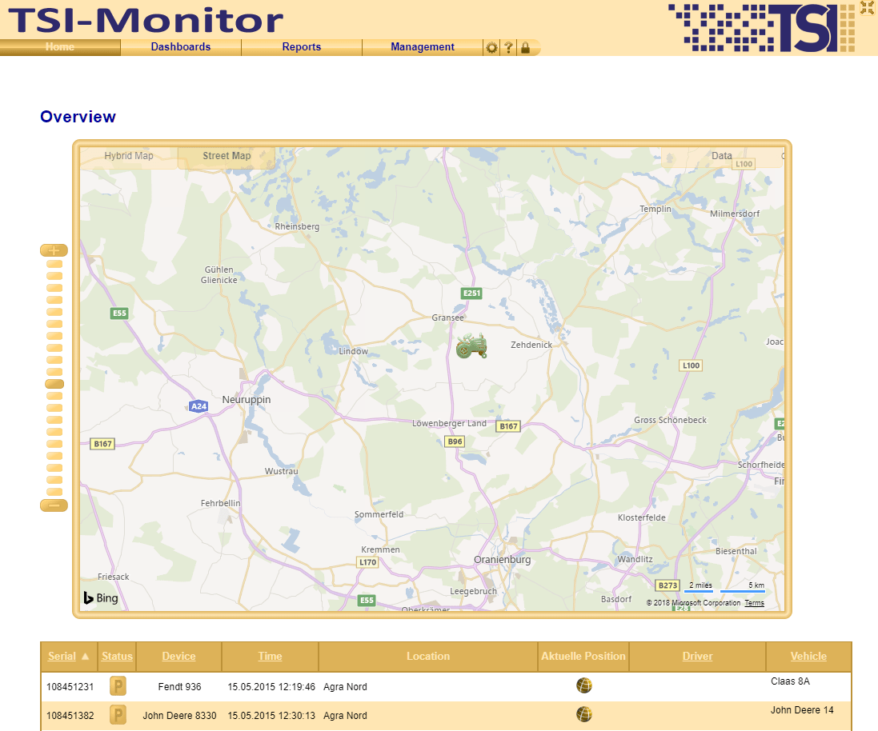Viewport: 878px width, 731px height.
Task: Click Agra Nord in the John Deere 8330 row
Action: point(345,716)
